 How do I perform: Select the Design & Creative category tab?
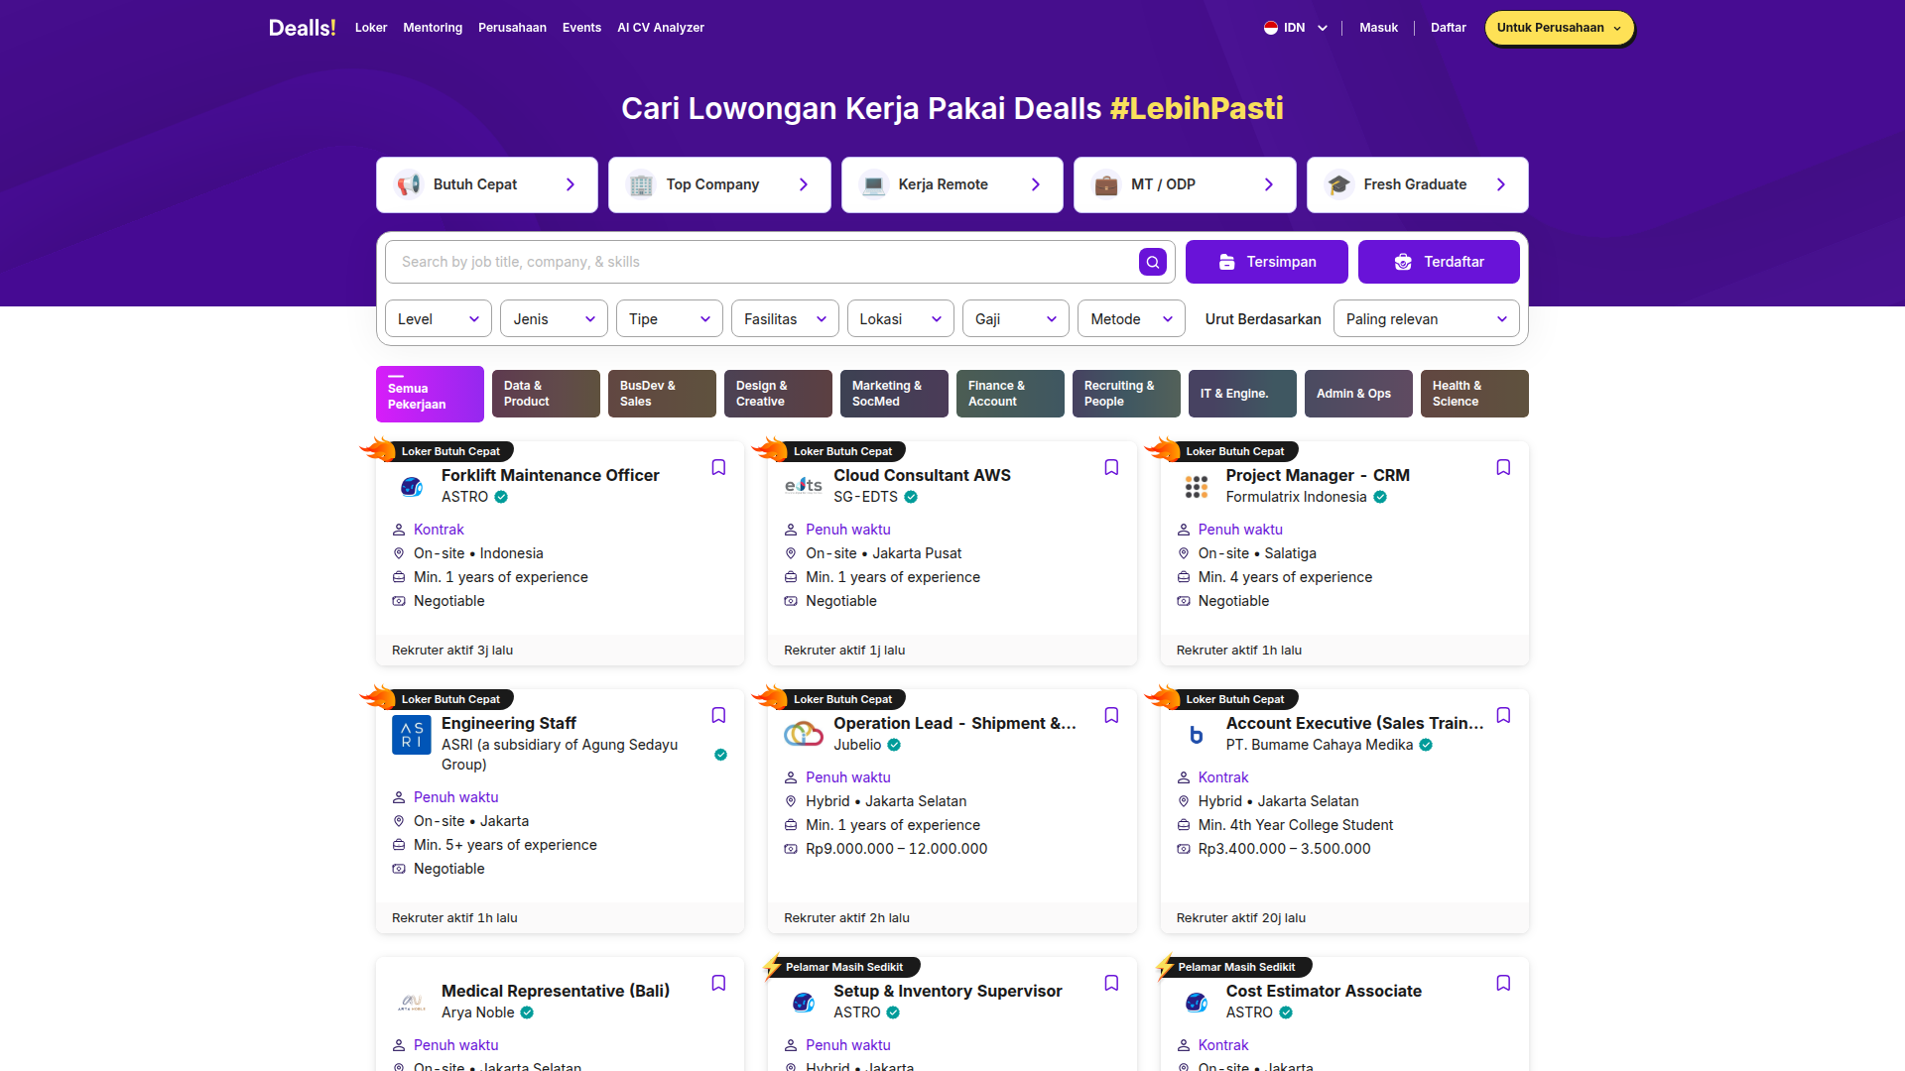tap(778, 394)
